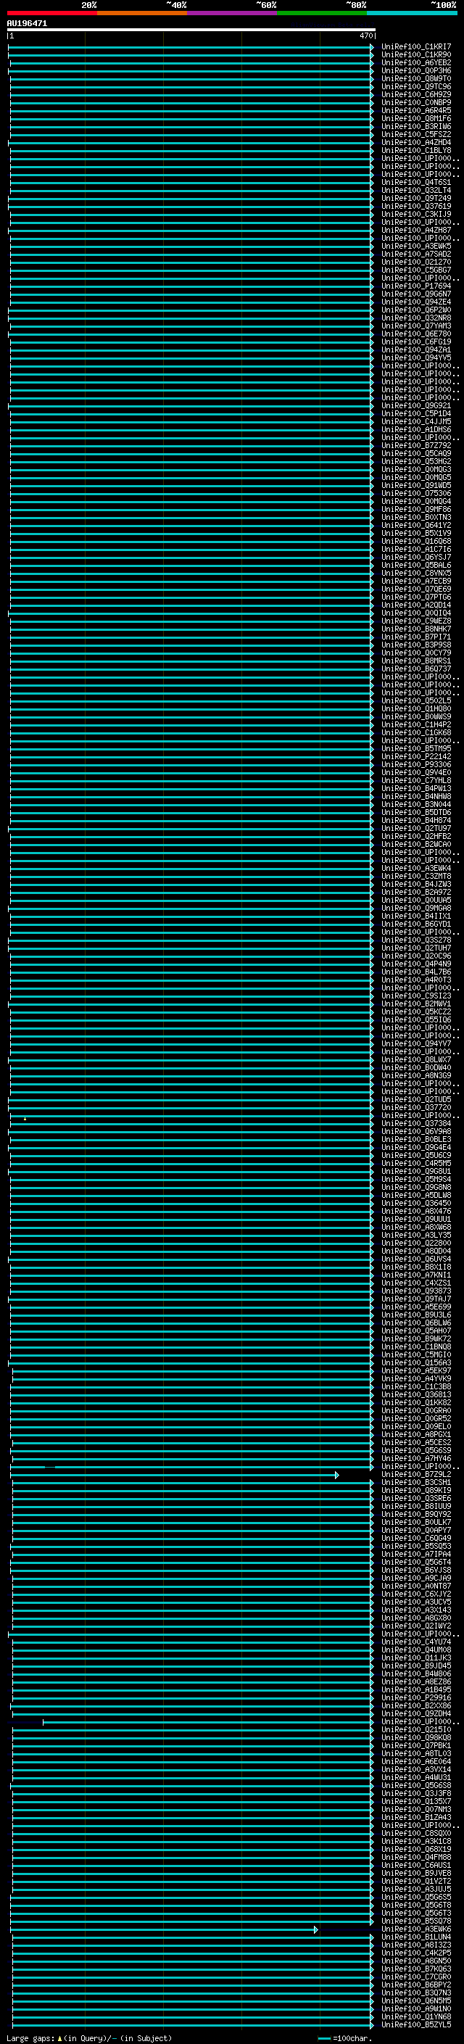Click the Large gaps legend text

pos(89,2038)
